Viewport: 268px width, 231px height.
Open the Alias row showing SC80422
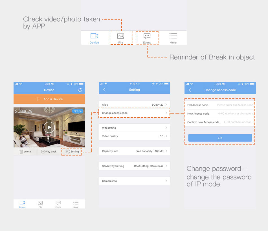click(135, 105)
